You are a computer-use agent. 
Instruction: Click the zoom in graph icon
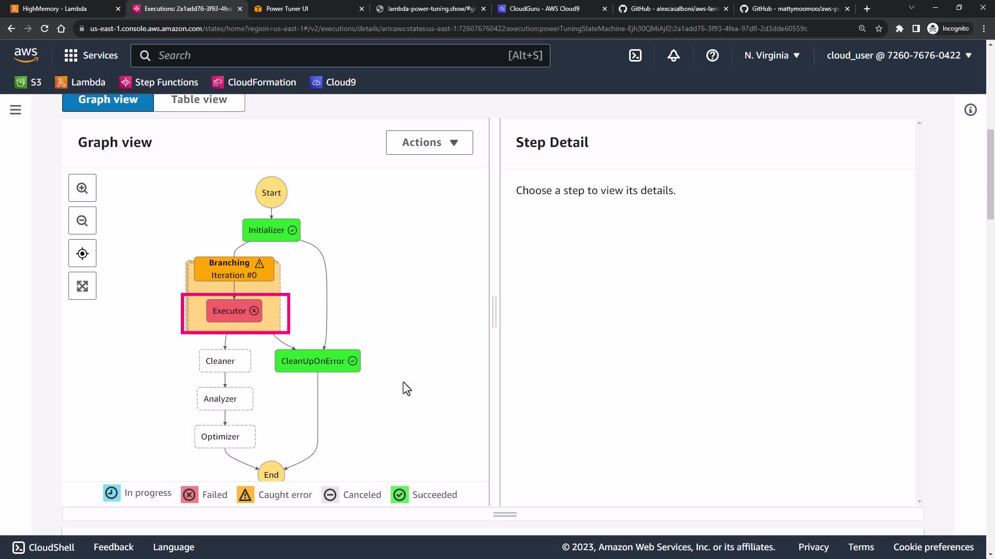point(82,188)
